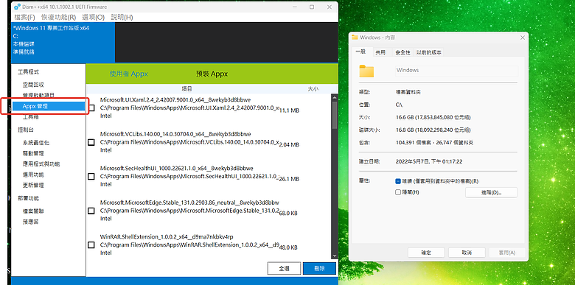This screenshot has height=285, width=575.
Task: Maximize the Dism++ window
Action: 312,7
